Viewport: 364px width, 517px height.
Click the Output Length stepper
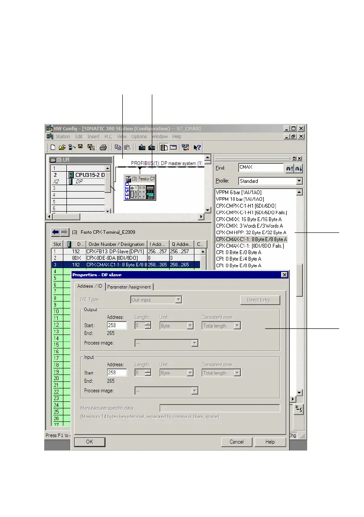[x=148, y=326]
